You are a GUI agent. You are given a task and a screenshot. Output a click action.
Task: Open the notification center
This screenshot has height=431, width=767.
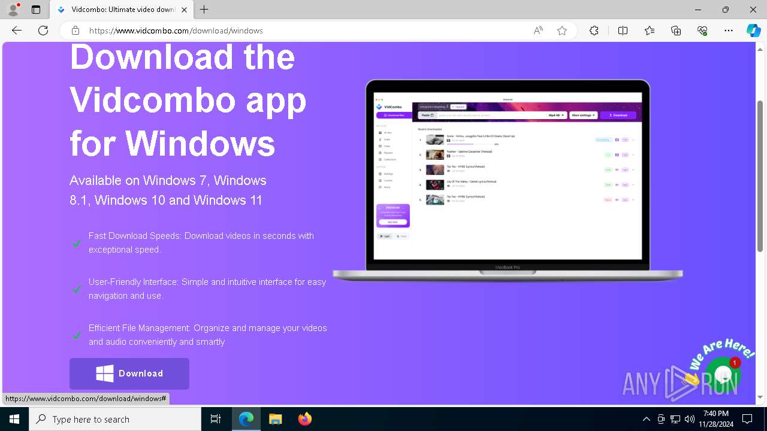(x=747, y=419)
